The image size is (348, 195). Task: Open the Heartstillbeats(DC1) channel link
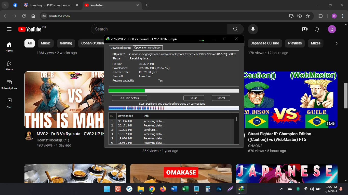coord(53,140)
